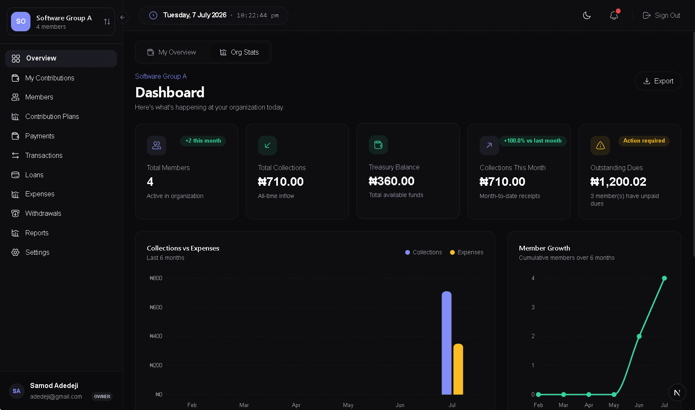Click the July Expenses yellow bar
This screenshot has height=410, width=695.
click(x=458, y=369)
